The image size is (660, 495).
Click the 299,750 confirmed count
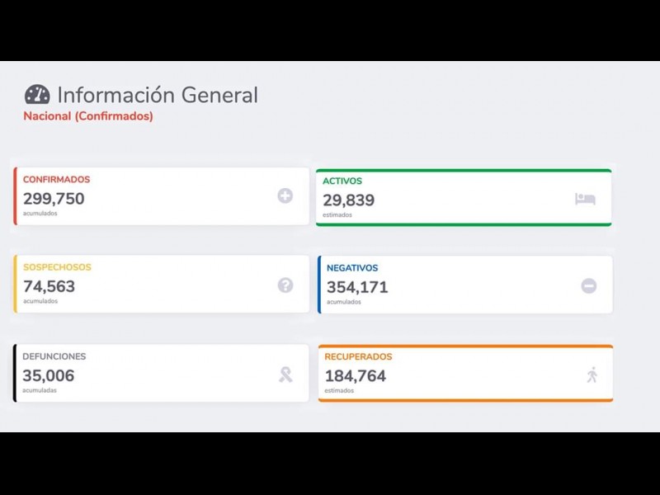coord(54,199)
